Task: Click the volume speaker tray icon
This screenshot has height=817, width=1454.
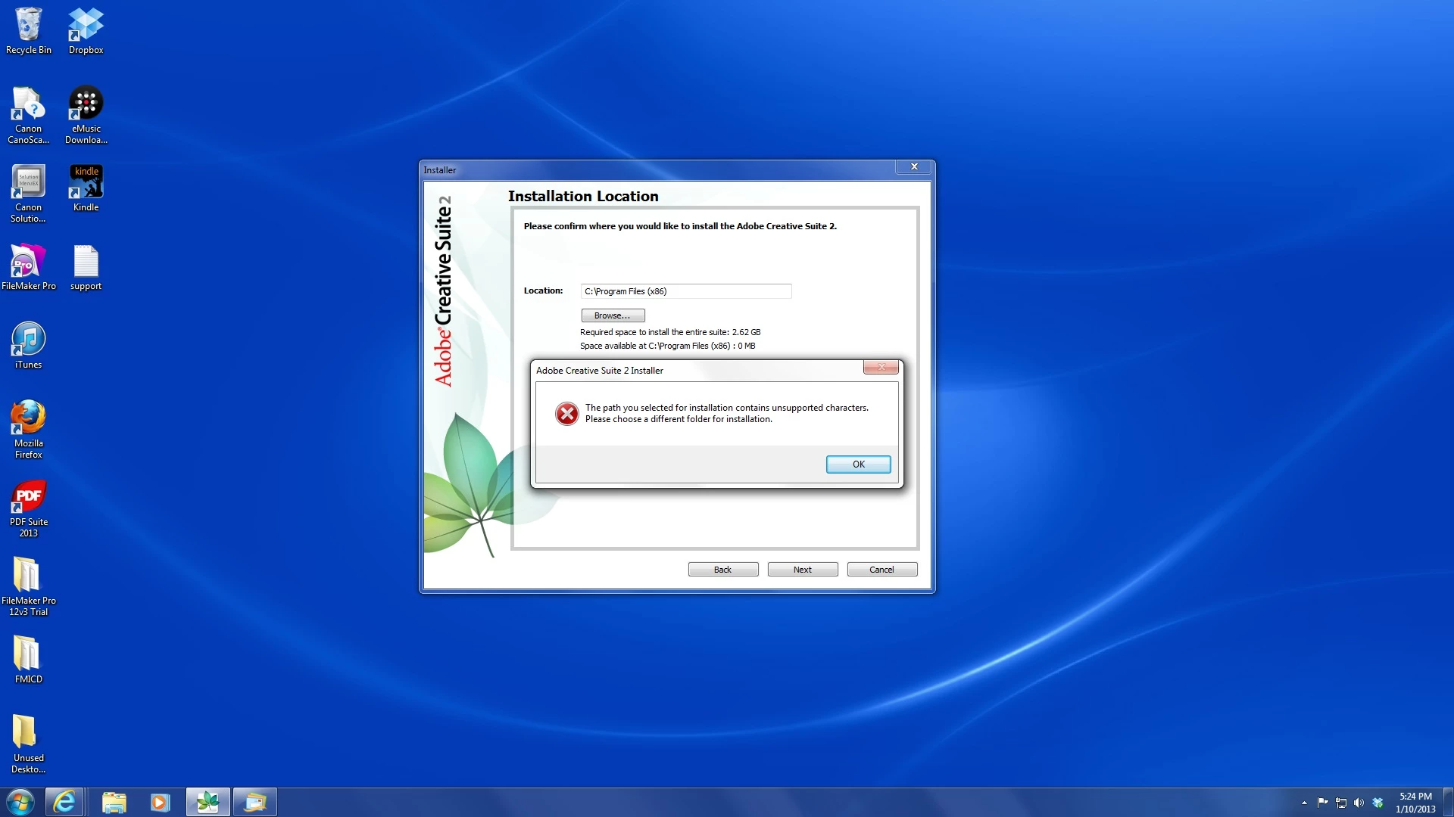Action: tap(1359, 803)
